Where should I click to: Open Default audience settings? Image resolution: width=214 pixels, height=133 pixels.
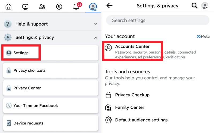(158, 120)
